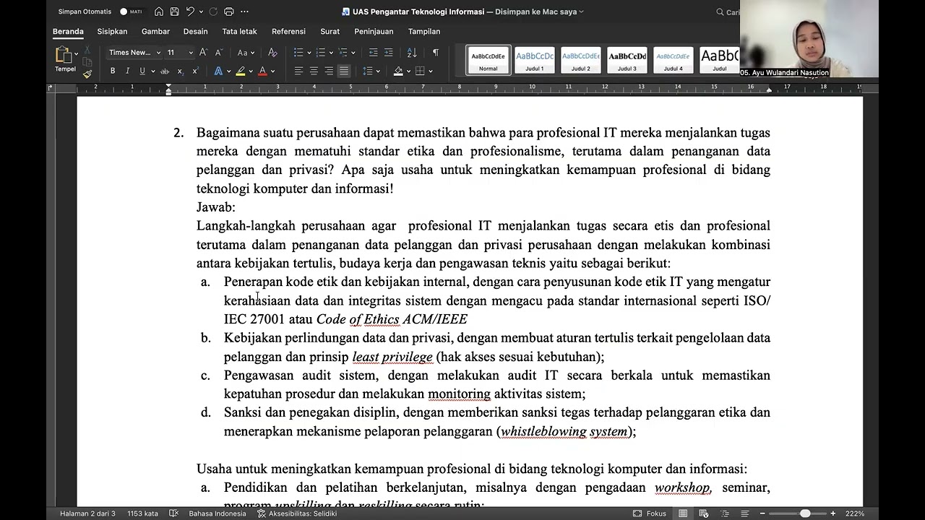
Task: Open the Surat tab
Action: pos(330,32)
